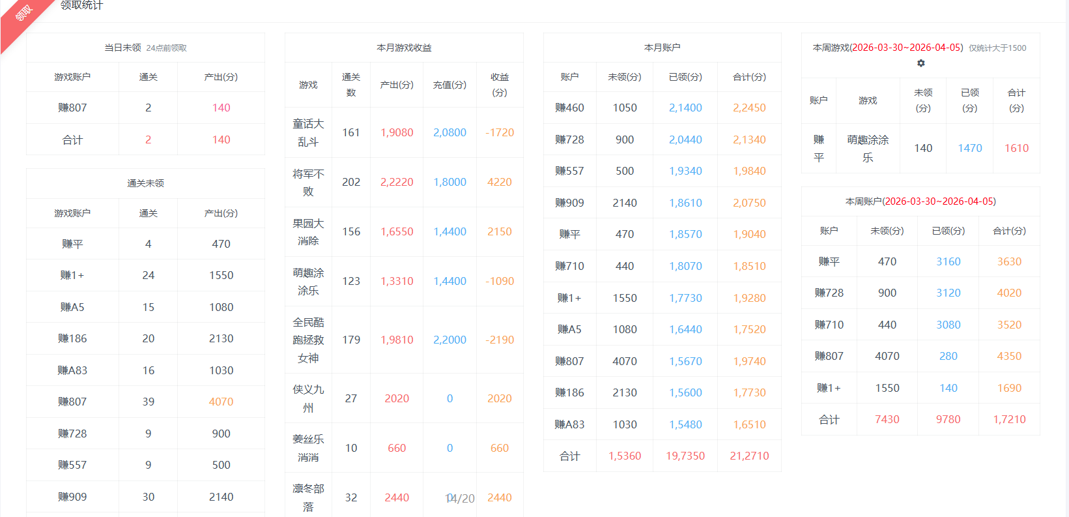Click 赚186 account in 通关未领 table
1069x517 pixels.
coord(72,338)
